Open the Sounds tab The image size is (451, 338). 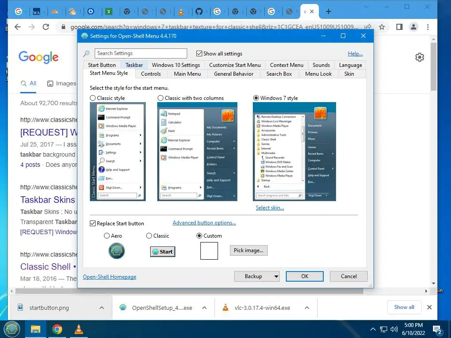pos(321,65)
